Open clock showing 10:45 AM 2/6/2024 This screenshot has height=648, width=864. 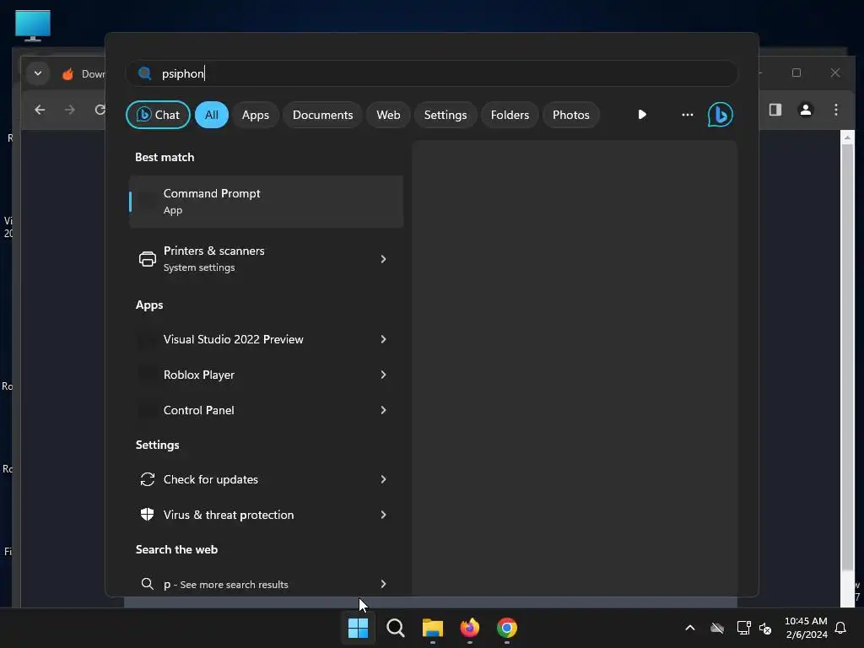(x=806, y=628)
